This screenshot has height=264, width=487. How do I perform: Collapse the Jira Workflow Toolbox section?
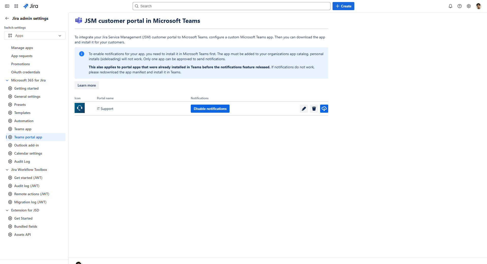(7, 170)
